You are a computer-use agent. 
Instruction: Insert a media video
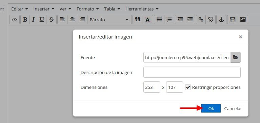(233, 20)
